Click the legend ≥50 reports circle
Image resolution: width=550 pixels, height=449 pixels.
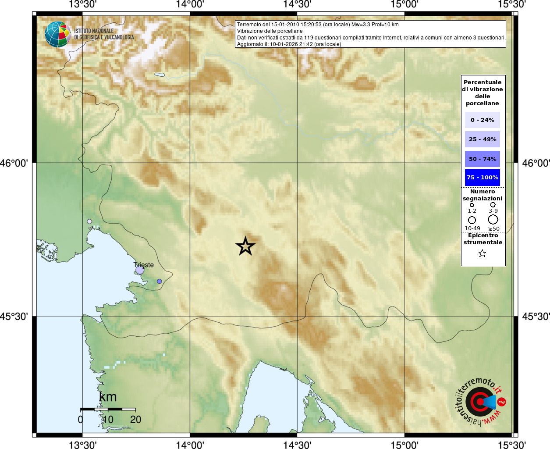pyautogui.click(x=493, y=219)
